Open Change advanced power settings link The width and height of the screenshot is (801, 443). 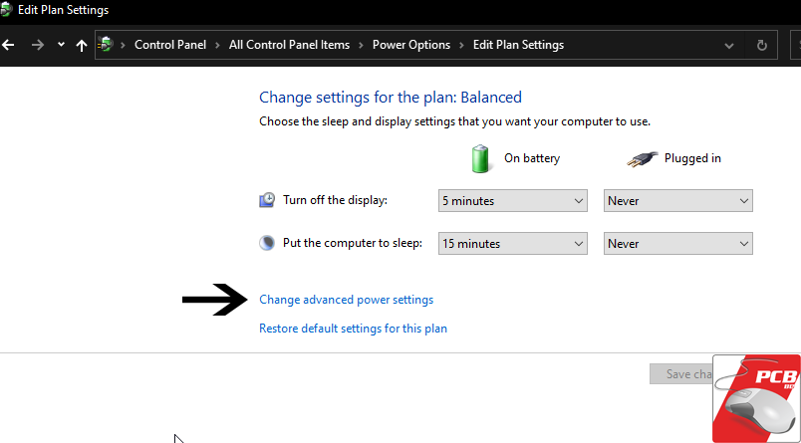[346, 300]
